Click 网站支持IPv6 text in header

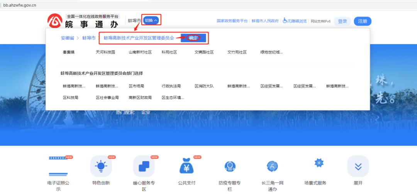pyautogui.click(x=321, y=21)
